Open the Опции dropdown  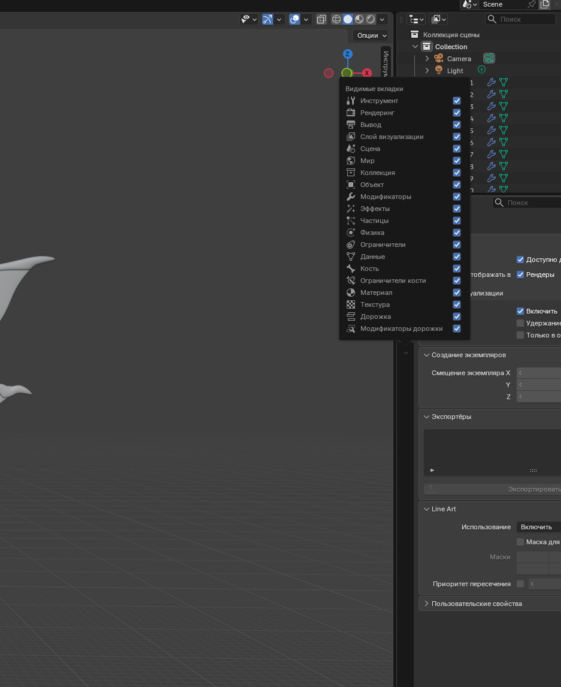pyautogui.click(x=371, y=35)
